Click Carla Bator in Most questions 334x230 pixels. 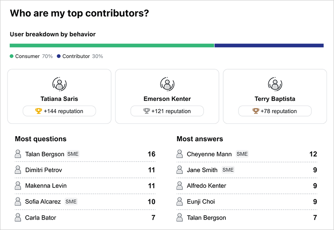tap(41, 217)
